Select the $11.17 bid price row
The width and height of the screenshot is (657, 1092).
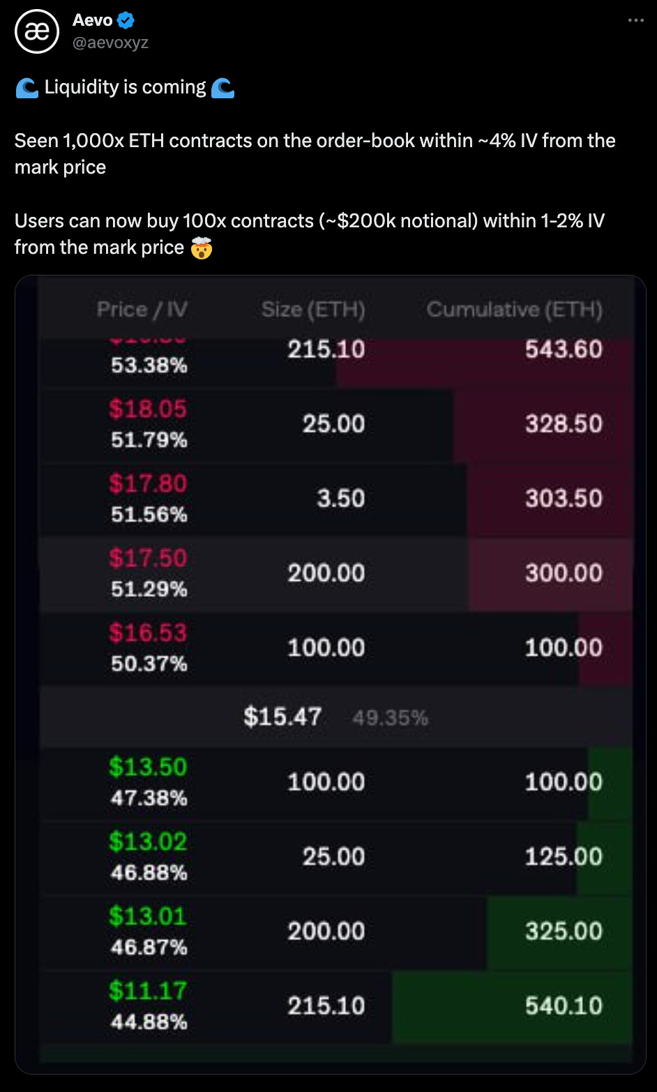[x=148, y=1006]
